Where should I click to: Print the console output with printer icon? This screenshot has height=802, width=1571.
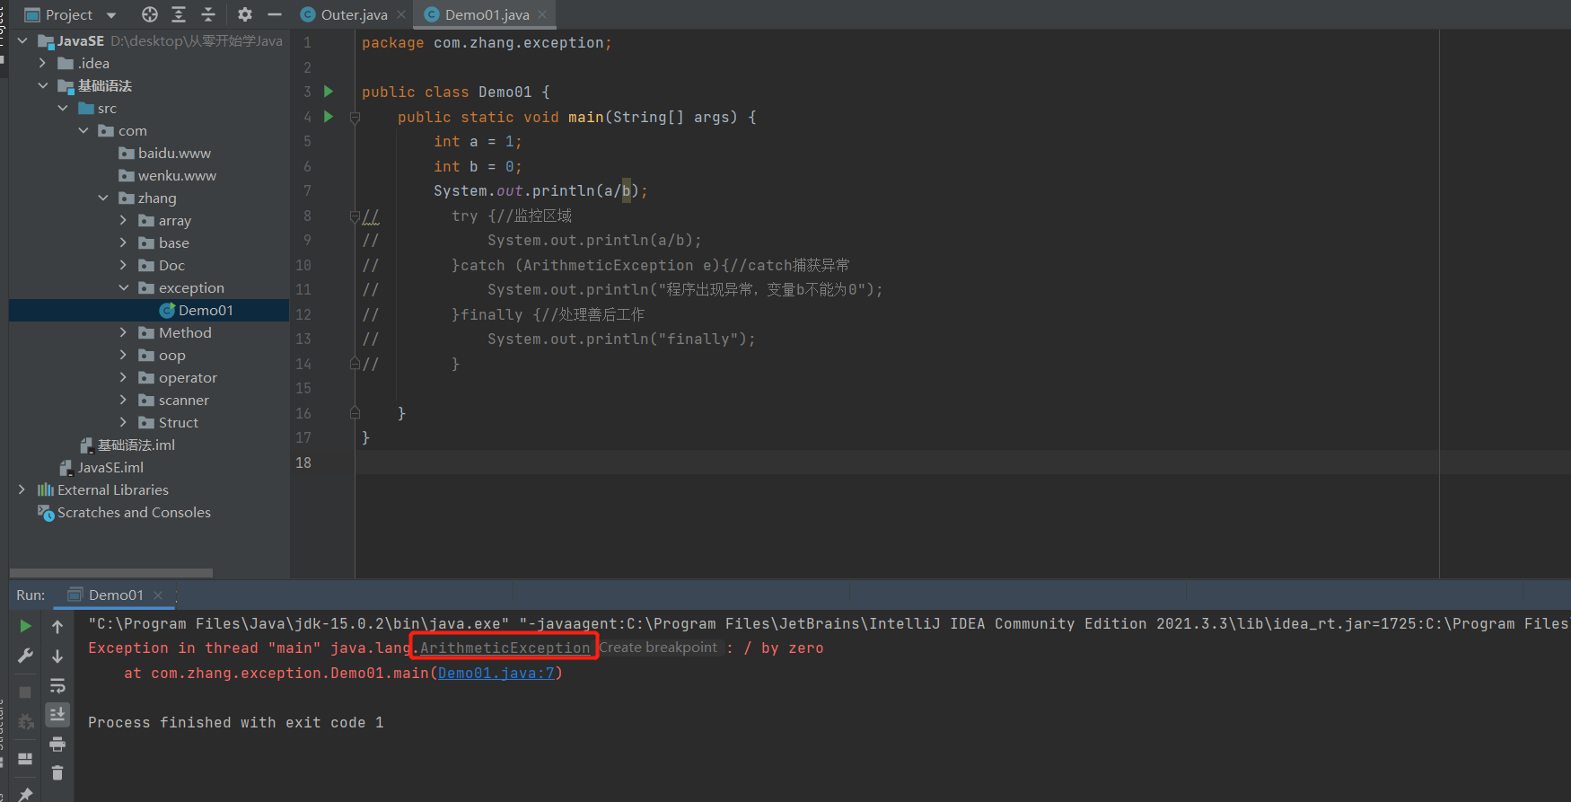57,744
